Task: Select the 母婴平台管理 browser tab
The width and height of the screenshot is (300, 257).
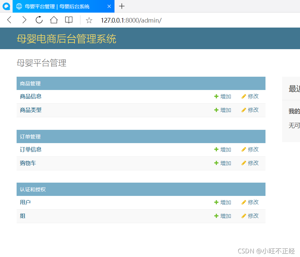Action: pyautogui.click(x=63, y=6)
